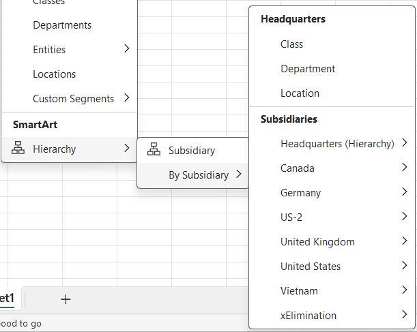Screen dimensions: 417x332
Task: Expand the Entities submenu arrow
Action: (126, 49)
